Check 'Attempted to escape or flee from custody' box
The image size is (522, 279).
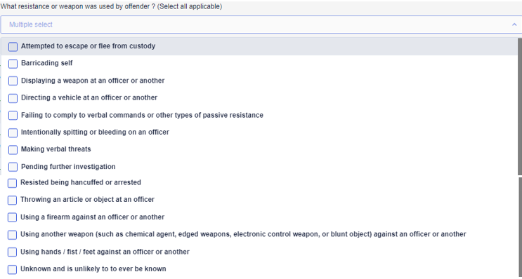(x=13, y=47)
